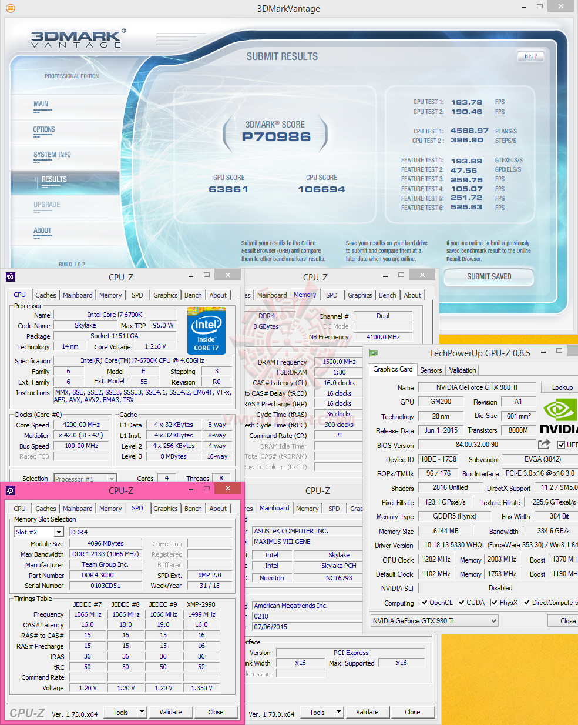This screenshot has height=725, width=578.
Task: Open OPTIONS in 3DMark sidebar
Action: 44,130
